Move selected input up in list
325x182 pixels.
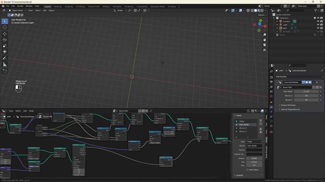pyautogui.click(x=261, y=129)
